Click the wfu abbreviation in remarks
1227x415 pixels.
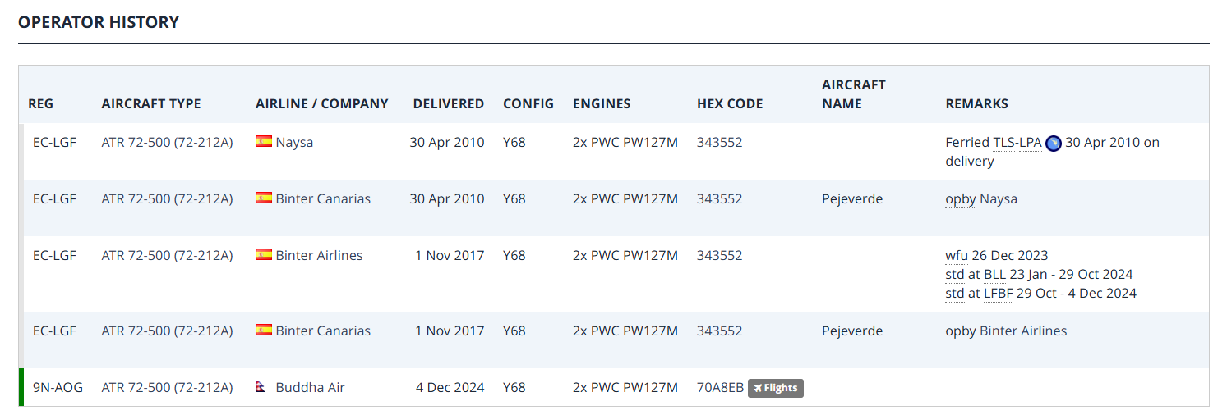(x=957, y=255)
